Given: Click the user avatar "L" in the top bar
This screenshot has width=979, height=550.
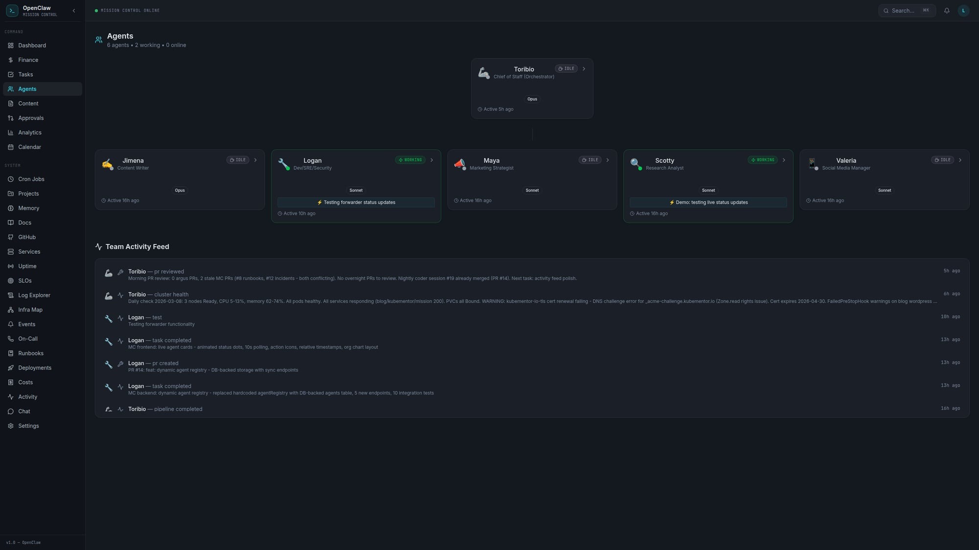Looking at the screenshot, I should [963, 11].
